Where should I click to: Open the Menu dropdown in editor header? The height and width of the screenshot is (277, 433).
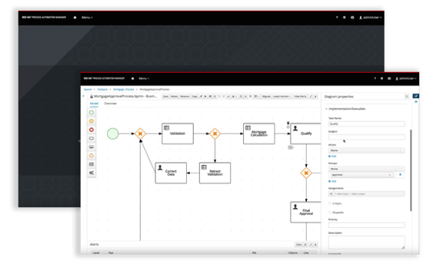[144, 78]
